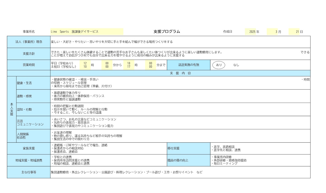The width and height of the screenshot is (326, 193).
Task: Select the 家族支援 header cell
Action: tap(29, 148)
